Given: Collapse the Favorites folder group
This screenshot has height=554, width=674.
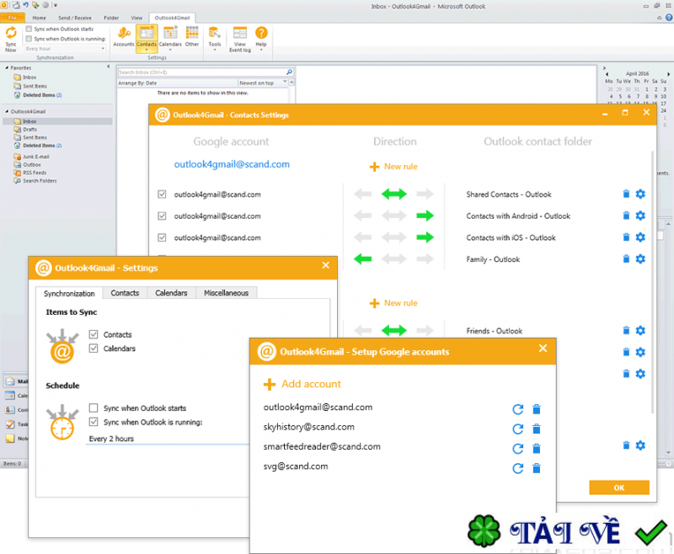Looking at the screenshot, I should [x=7, y=68].
